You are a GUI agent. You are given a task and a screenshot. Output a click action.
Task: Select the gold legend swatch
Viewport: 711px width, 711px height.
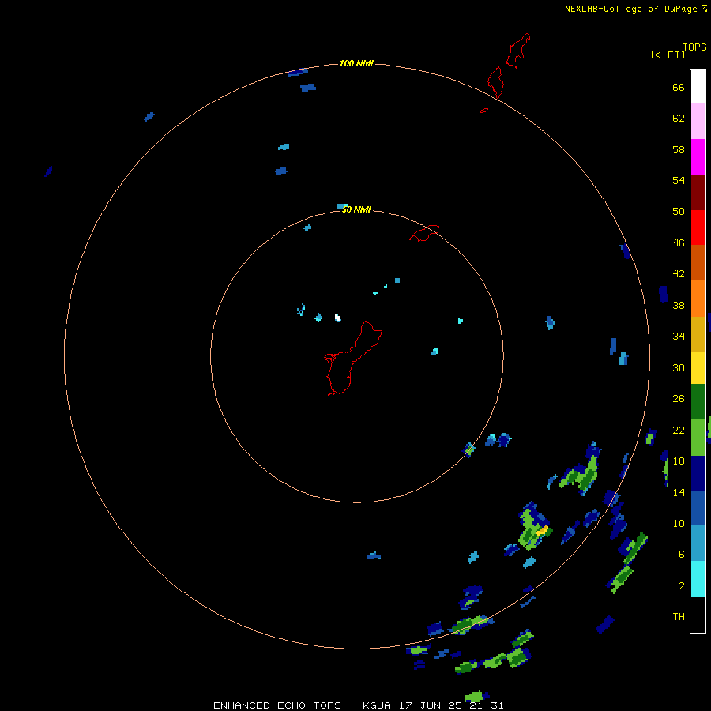pos(698,334)
